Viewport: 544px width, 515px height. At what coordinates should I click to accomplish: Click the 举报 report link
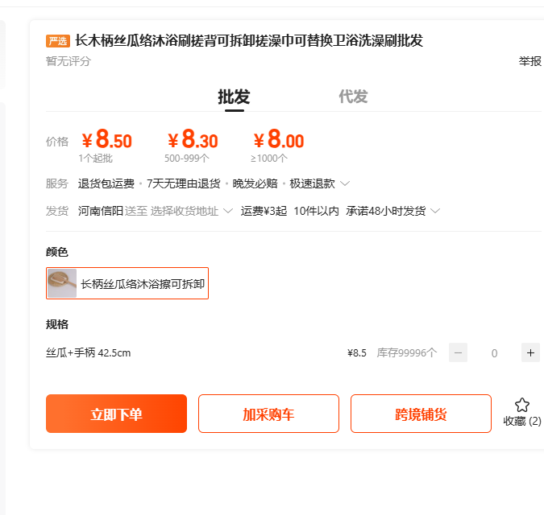[529, 61]
